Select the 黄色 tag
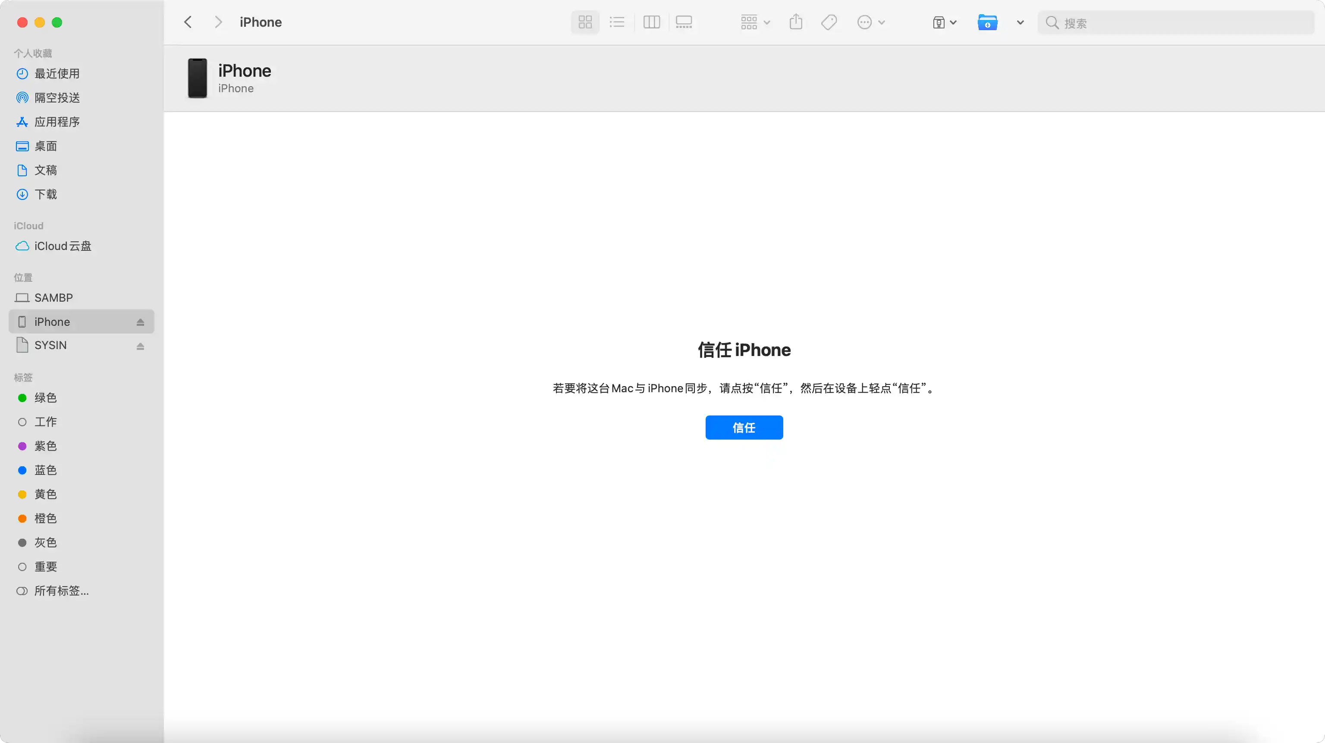1325x743 pixels. tap(81, 494)
